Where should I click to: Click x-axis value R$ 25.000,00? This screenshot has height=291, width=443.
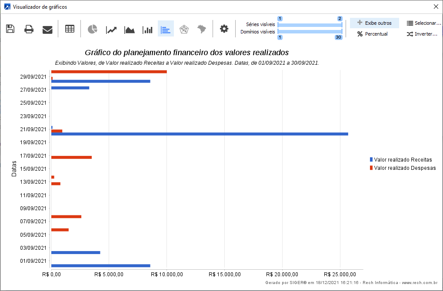point(340,274)
